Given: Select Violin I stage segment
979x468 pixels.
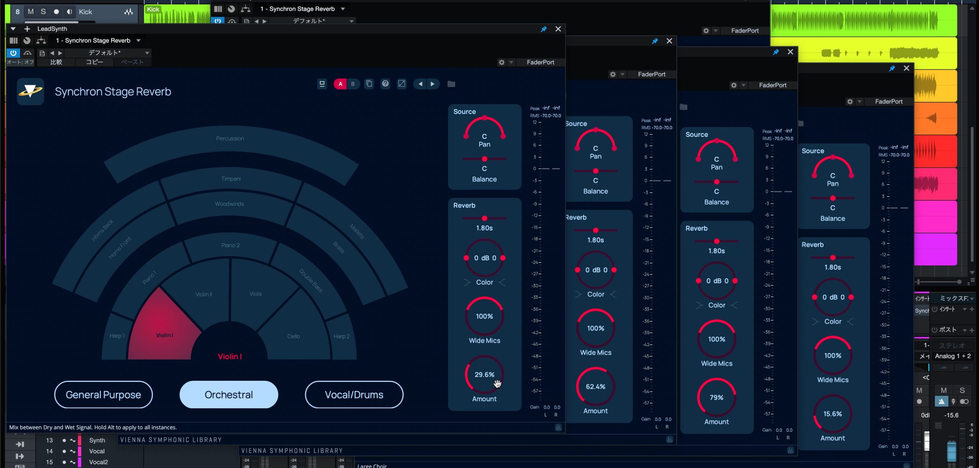Looking at the screenshot, I should (164, 335).
